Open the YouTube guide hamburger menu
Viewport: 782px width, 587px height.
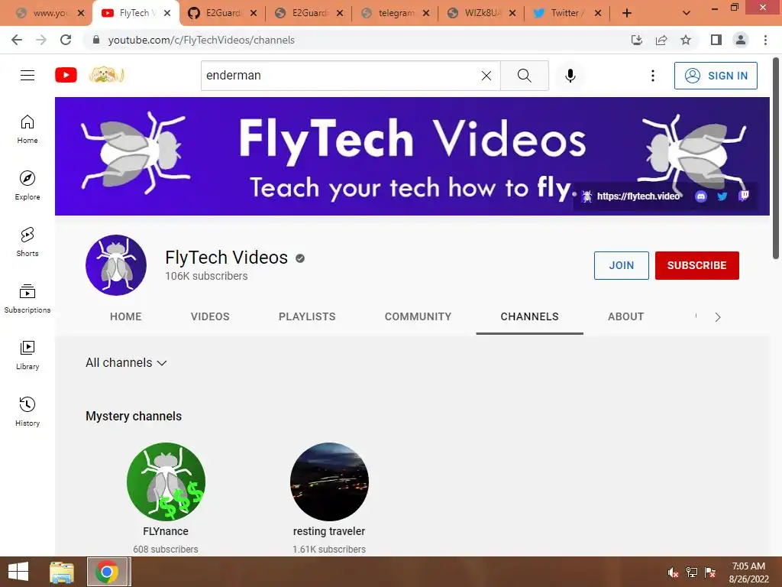point(27,76)
